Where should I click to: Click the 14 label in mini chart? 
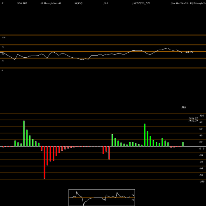click(x=133, y=195)
